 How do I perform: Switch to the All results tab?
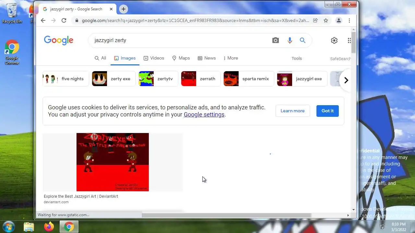coord(100,58)
